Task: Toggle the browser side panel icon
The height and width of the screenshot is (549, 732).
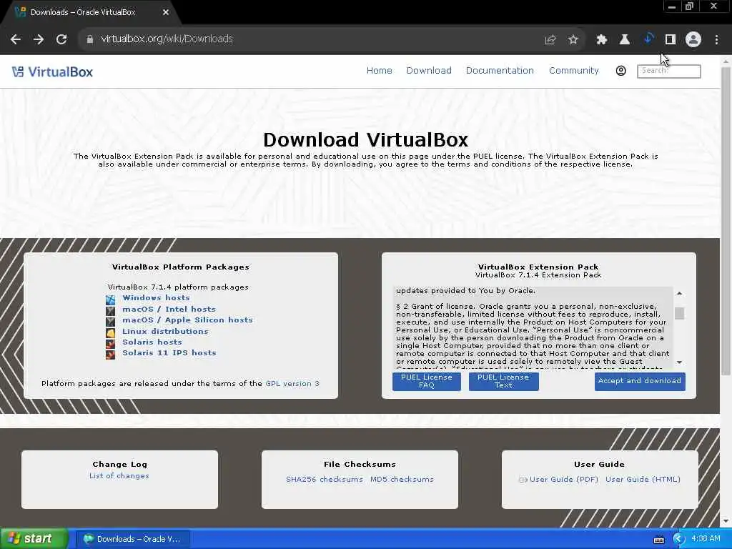Action: [x=671, y=40]
